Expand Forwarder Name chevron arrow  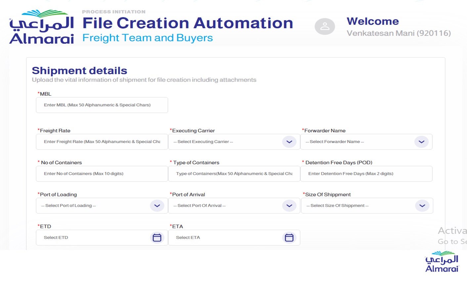pyautogui.click(x=421, y=142)
